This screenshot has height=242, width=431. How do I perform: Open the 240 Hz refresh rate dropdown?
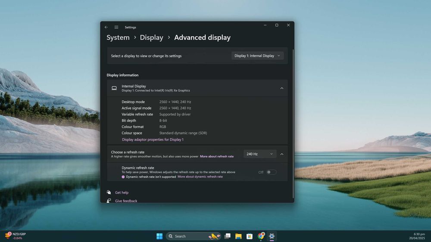point(260,154)
